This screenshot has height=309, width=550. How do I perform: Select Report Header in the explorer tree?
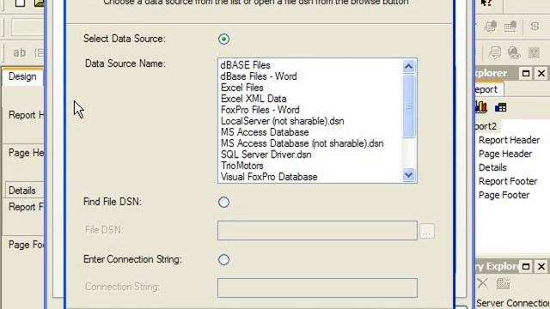509,140
